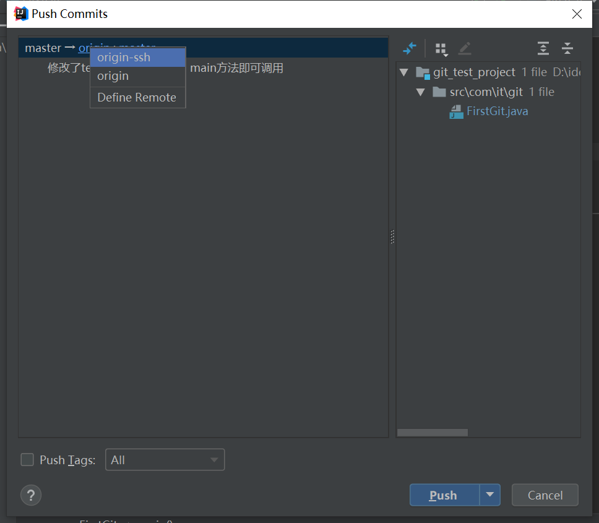
Task: Click the Edit Source pencil icon
Action: coord(465,48)
